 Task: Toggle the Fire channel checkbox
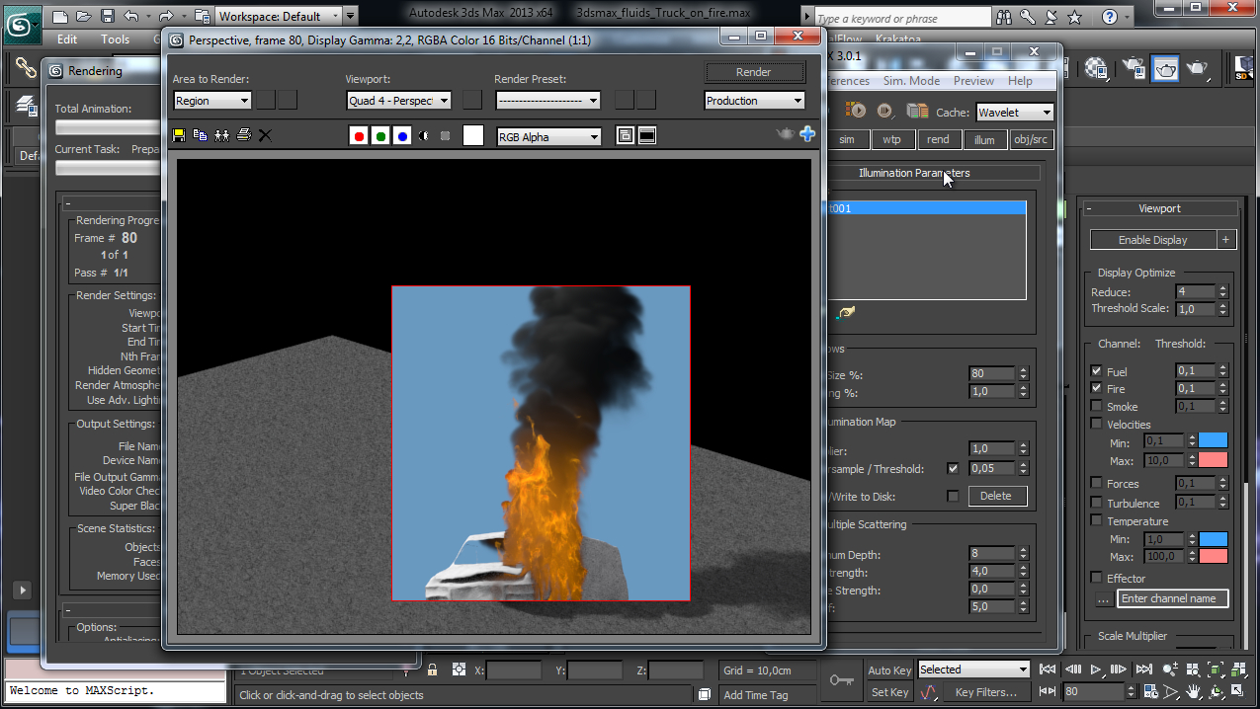(1096, 389)
